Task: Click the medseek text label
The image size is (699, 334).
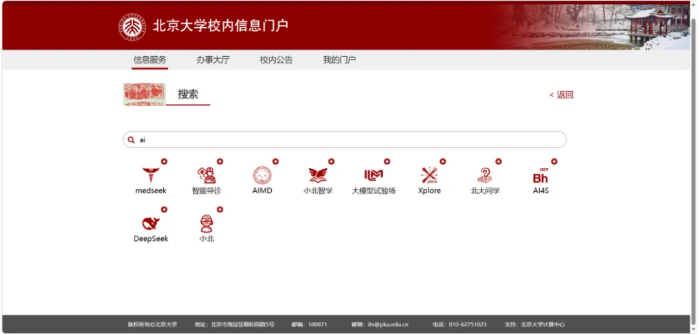Action: click(151, 191)
